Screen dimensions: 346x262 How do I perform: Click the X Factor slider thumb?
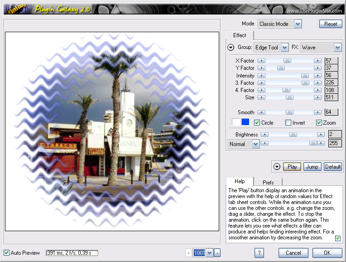287,61
